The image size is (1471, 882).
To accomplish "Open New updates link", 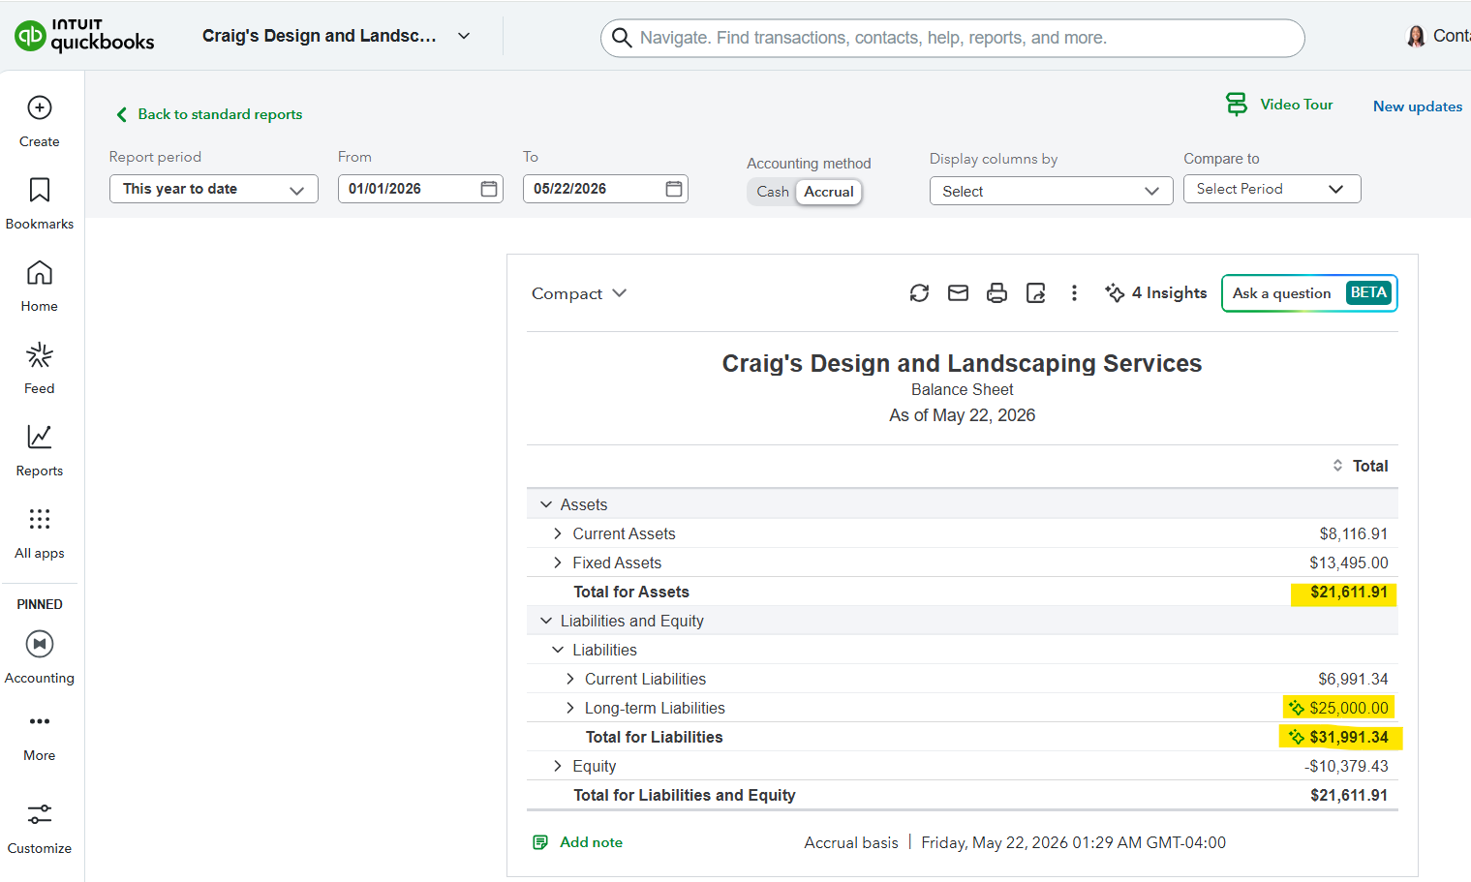I will (1418, 106).
